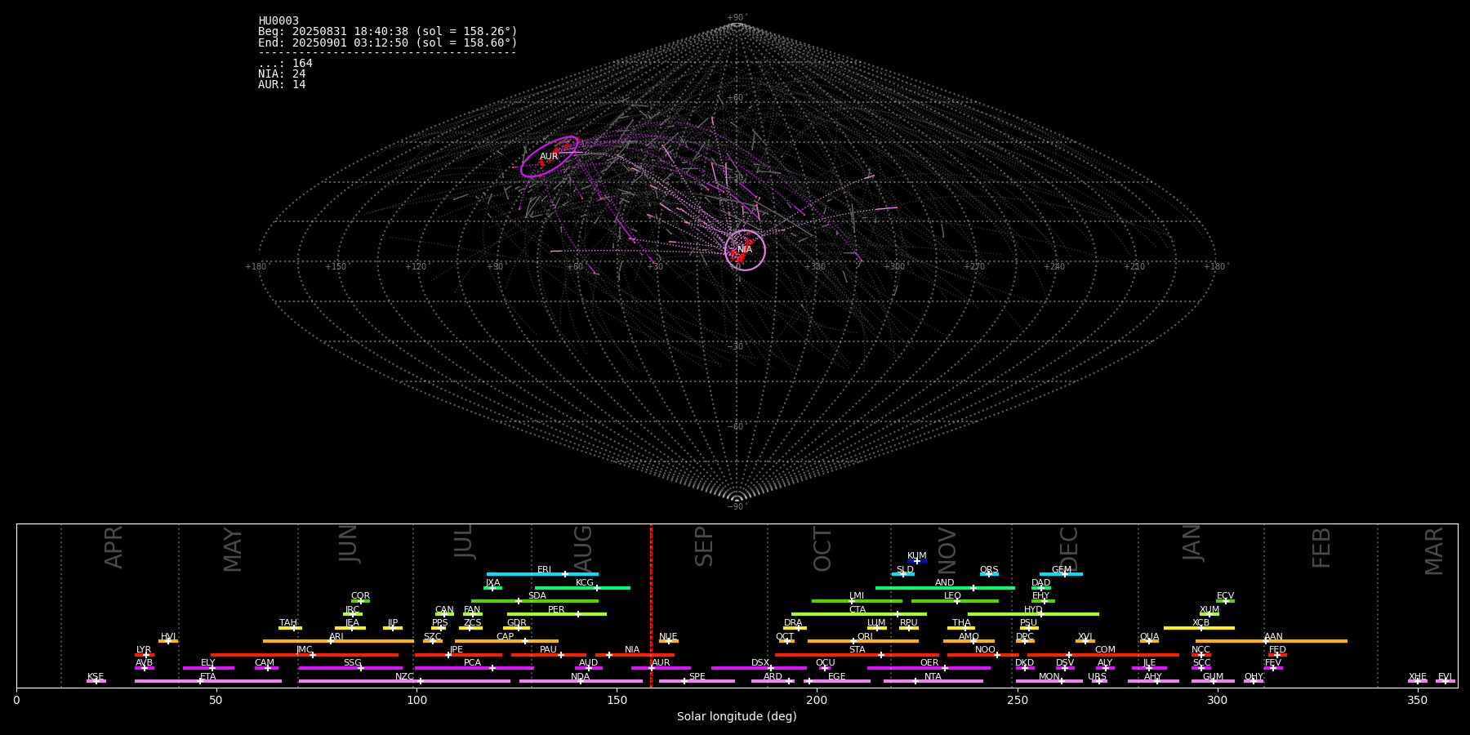The width and height of the screenshot is (1470, 735).
Task: Click the SPE shower label in timeline
Action: click(x=697, y=677)
